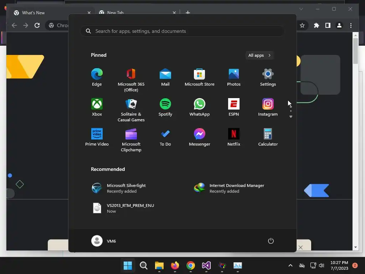
Task: Open Microsoft Store
Action: click(200, 77)
